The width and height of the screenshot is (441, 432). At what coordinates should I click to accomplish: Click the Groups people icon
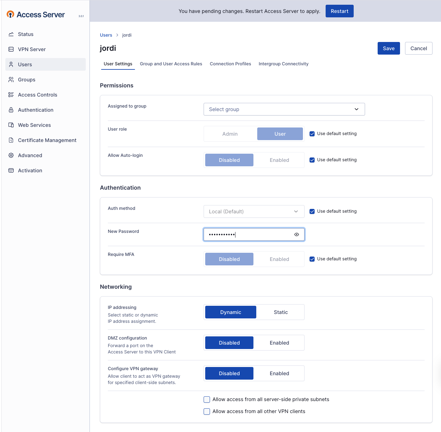tap(11, 80)
